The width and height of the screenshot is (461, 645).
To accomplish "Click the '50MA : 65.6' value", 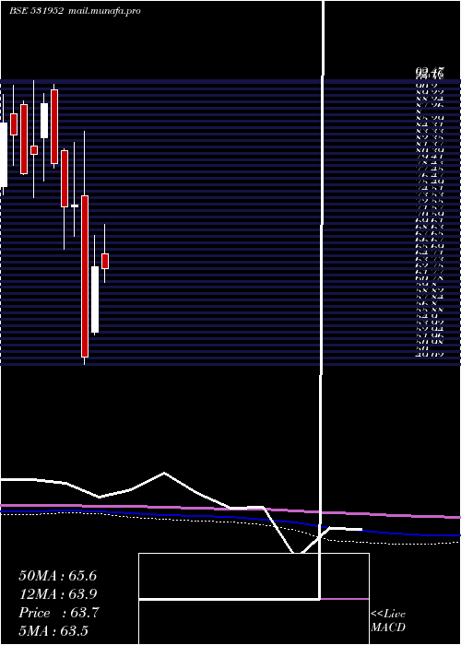I will point(58,576).
